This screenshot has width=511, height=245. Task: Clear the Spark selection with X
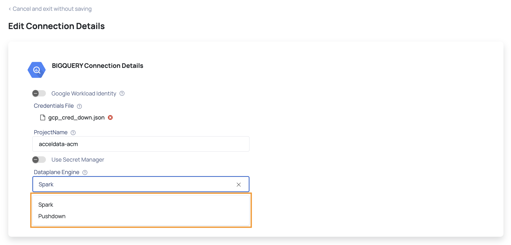click(x=239, y=185)
